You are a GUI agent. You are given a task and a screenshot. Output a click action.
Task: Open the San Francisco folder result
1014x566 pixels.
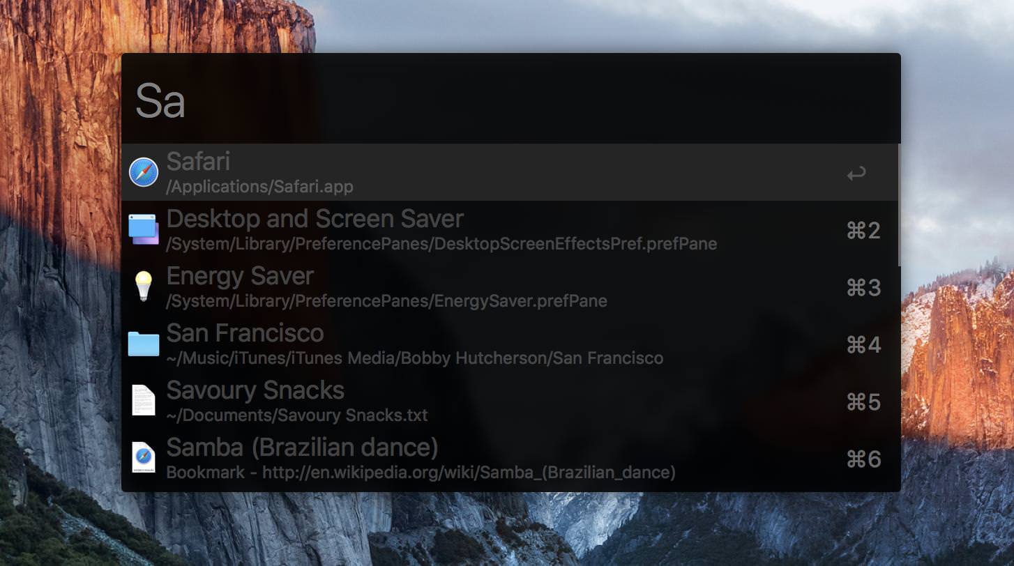[x=245, y=332]
